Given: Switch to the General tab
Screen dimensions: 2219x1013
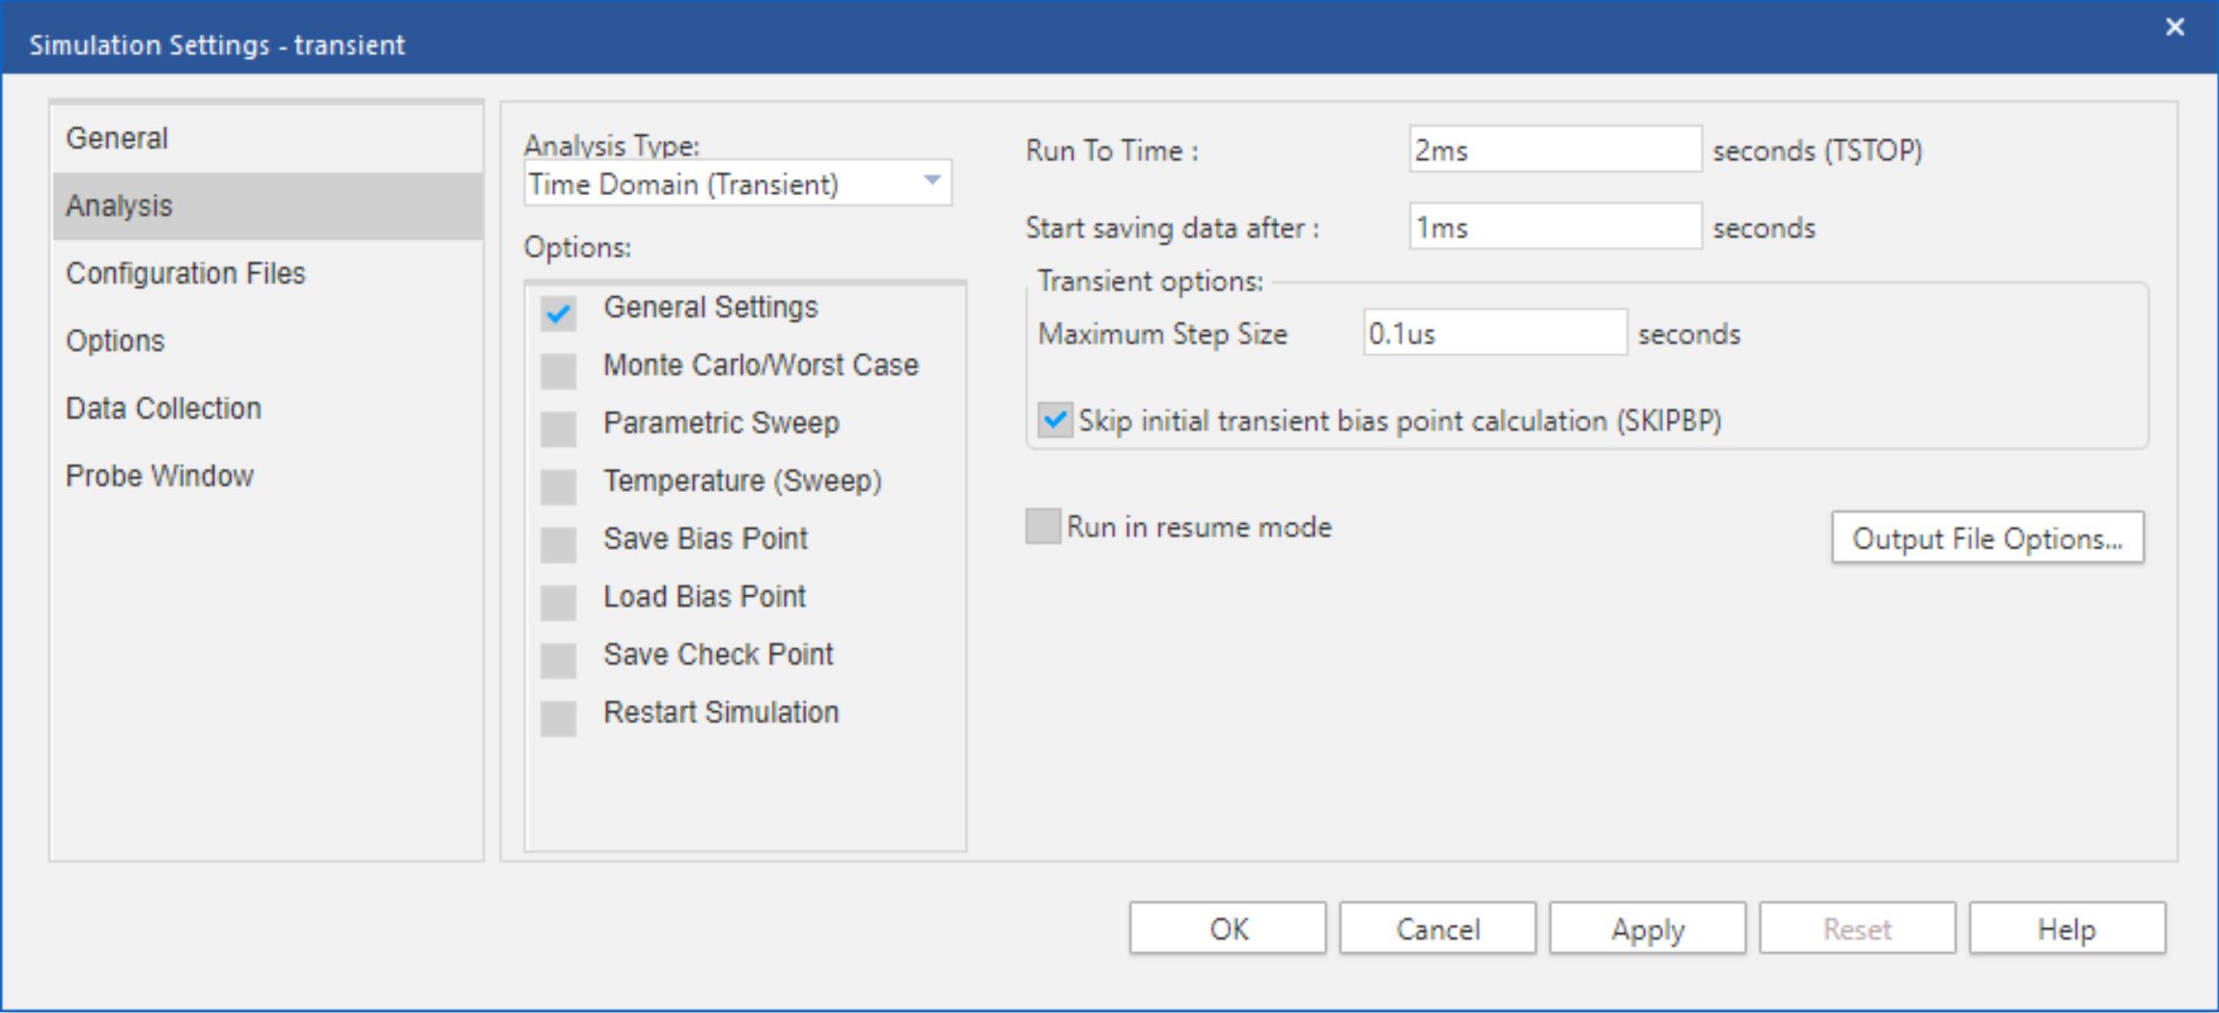Looking at the screenshot, I should coord(117,139).
